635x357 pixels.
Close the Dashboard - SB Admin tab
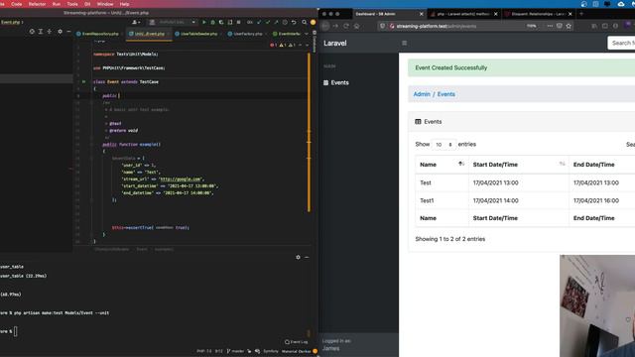coord(421,14)
